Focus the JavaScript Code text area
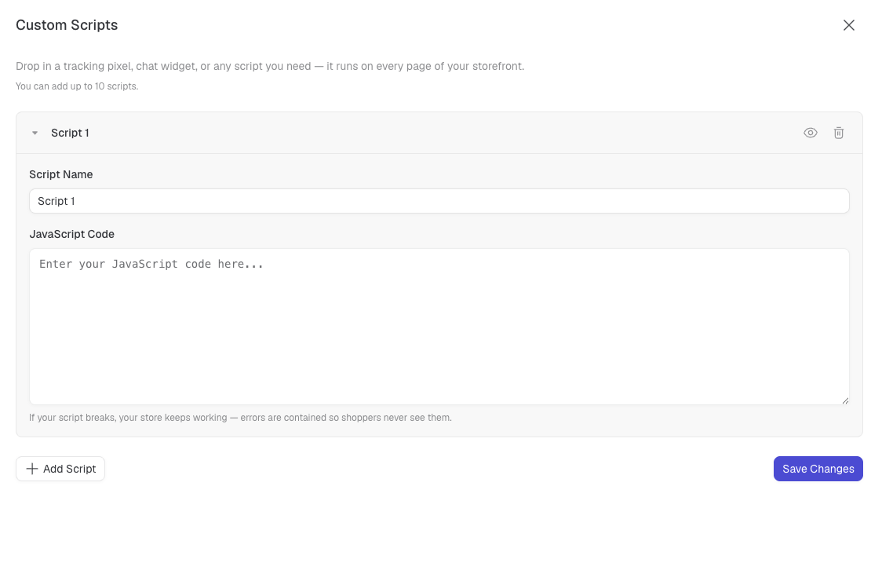871x581 pixels. click(439, 327)
